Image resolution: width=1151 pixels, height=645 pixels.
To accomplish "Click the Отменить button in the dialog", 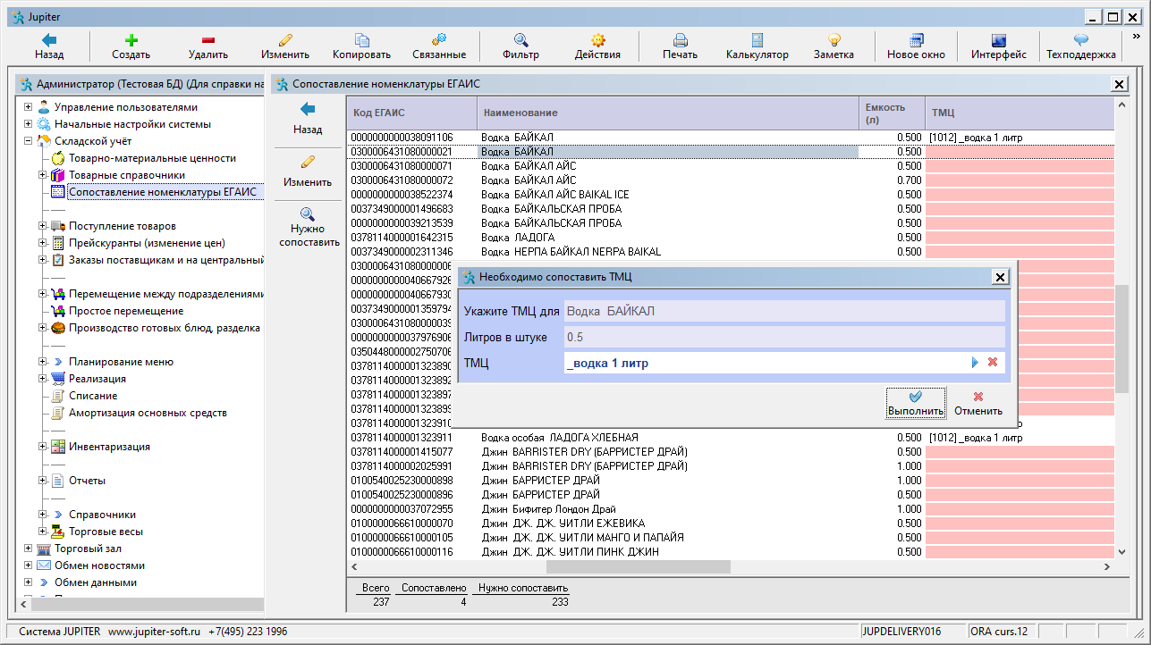I will click(x=978, y=403).
